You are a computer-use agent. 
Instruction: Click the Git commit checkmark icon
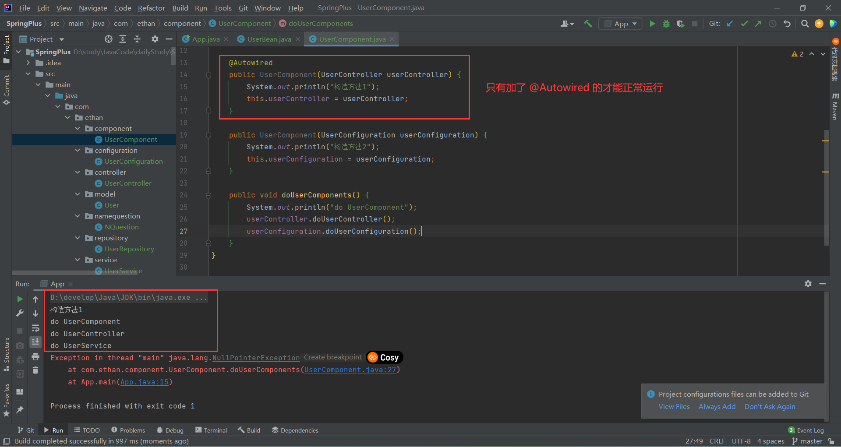point(744,24)
